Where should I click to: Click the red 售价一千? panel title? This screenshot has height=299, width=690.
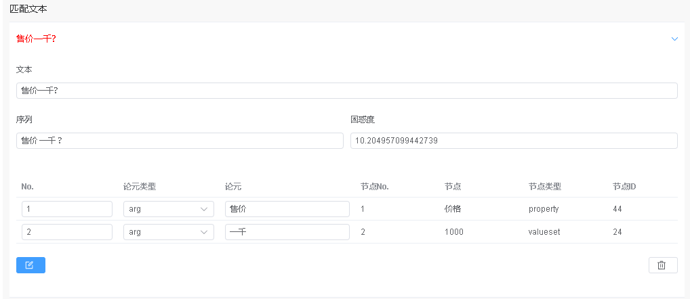pos(36,39)
